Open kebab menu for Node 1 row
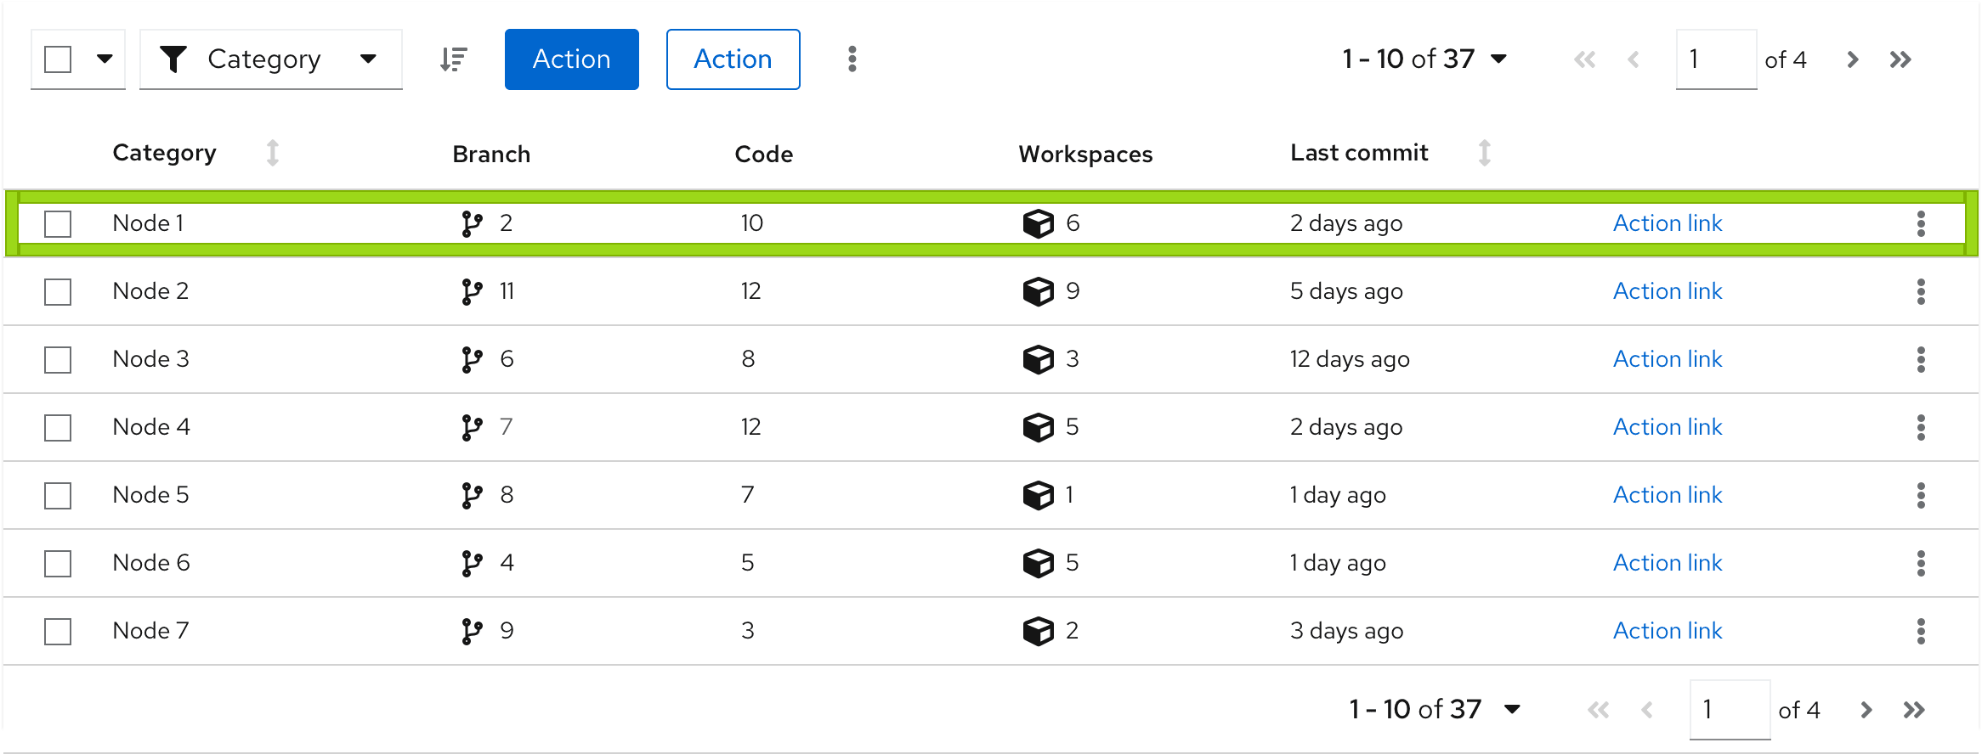 (x=1920, y=223)
